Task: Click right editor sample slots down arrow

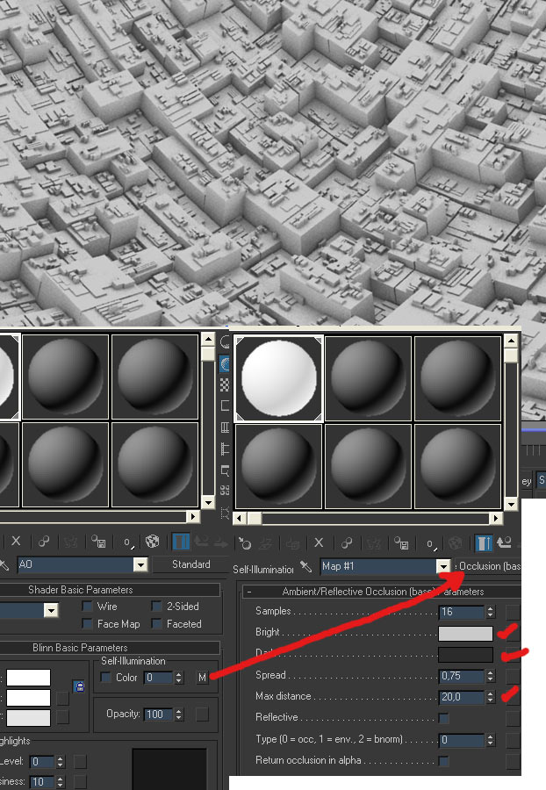Action: (x=511, y=504)
